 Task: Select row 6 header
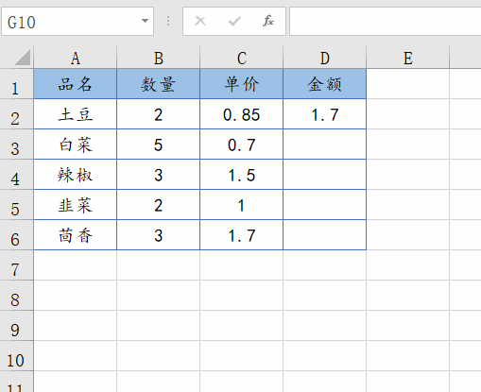tap(16, 235)
